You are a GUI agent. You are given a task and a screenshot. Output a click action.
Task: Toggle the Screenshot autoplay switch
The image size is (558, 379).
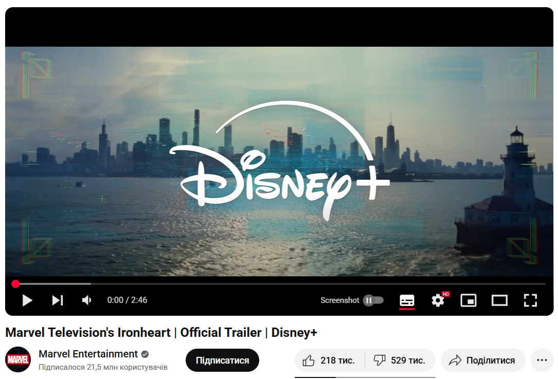click(373, 300)
